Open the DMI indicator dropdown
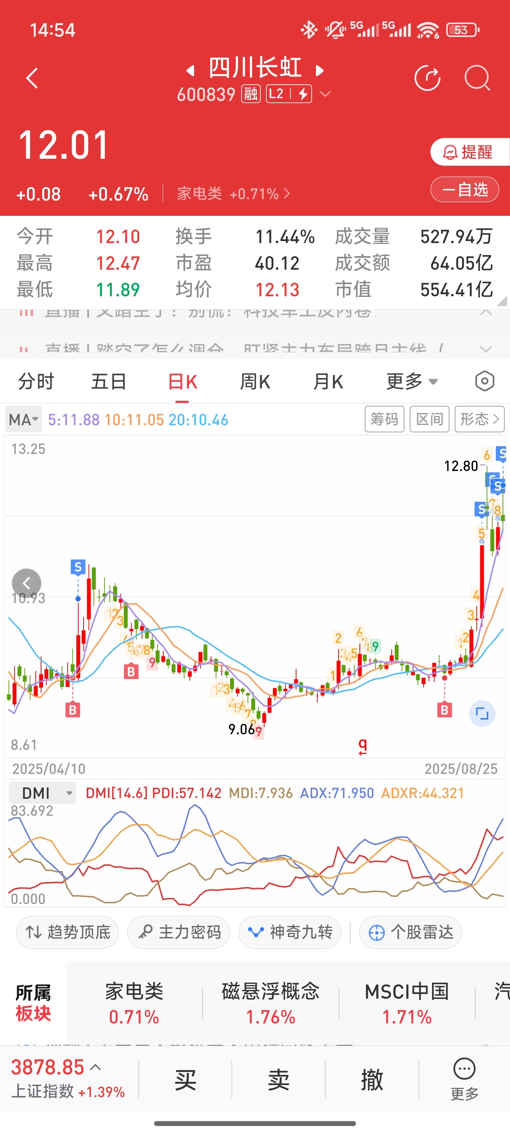The width and height of the screenshot is (510, 1134). [x=42, y=793]
